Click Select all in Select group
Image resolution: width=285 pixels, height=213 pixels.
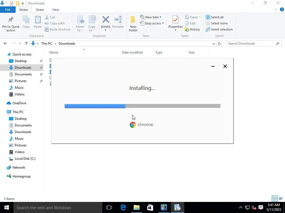pos(215,17)
